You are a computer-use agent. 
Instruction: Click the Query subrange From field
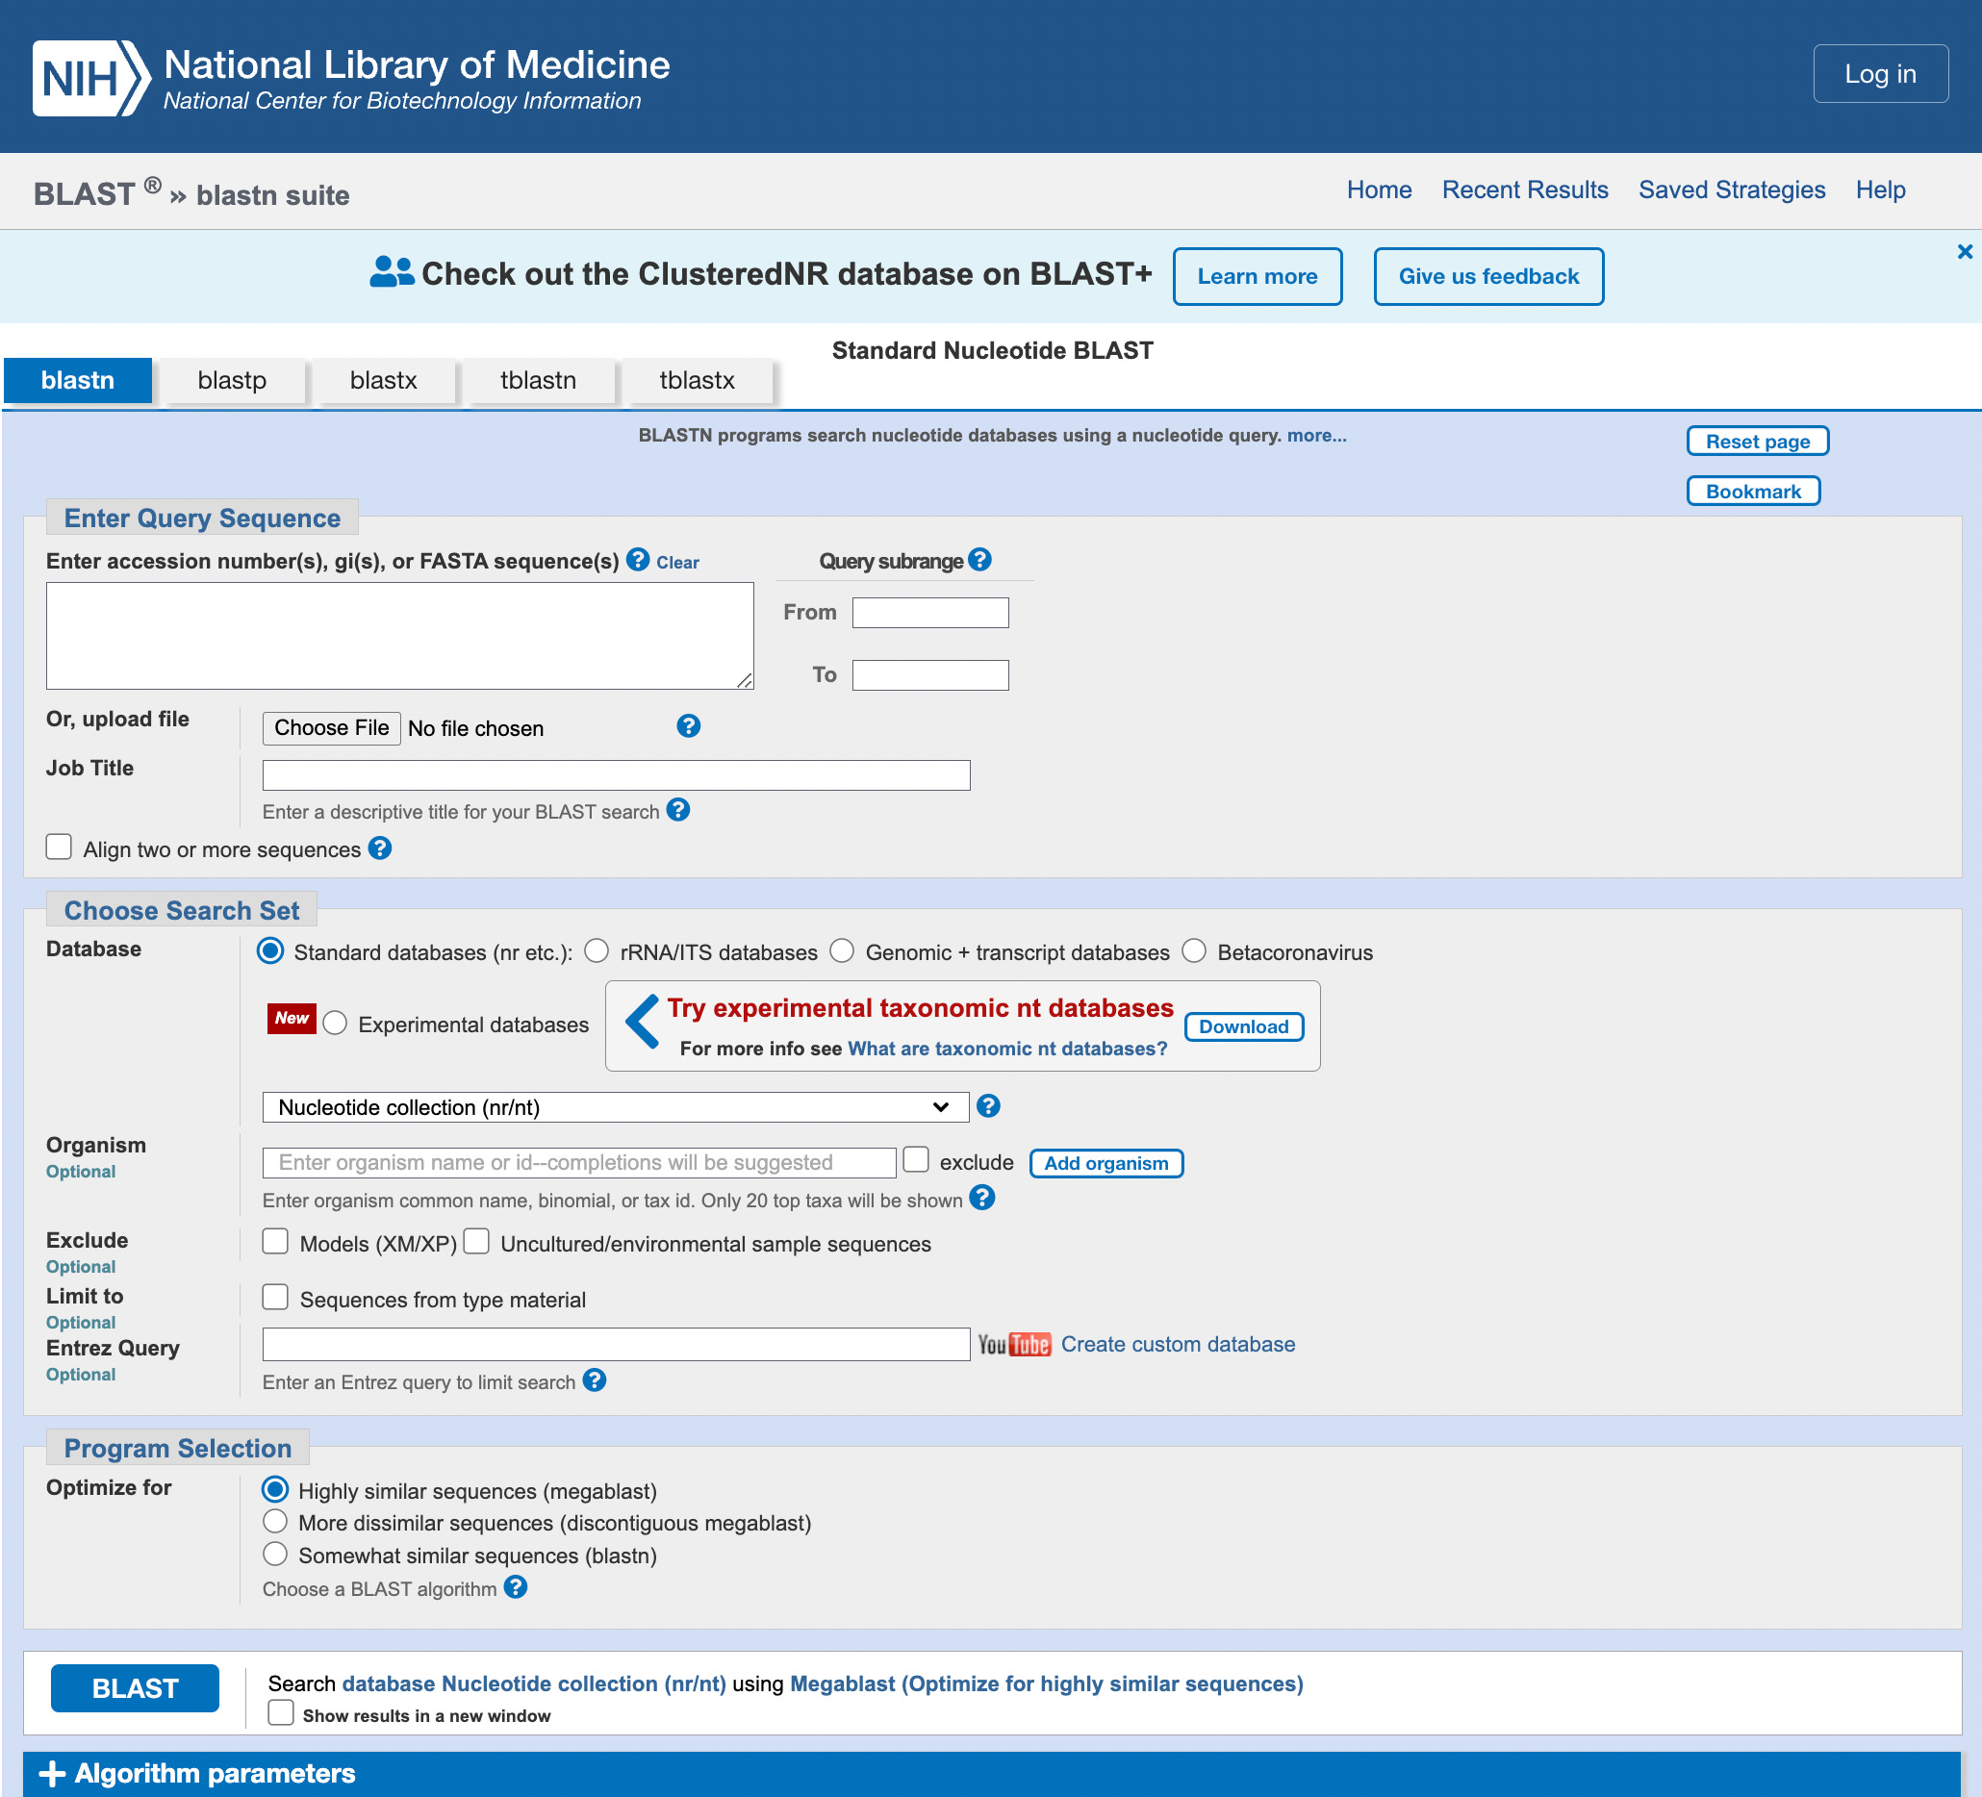click(x=930, y=613)
